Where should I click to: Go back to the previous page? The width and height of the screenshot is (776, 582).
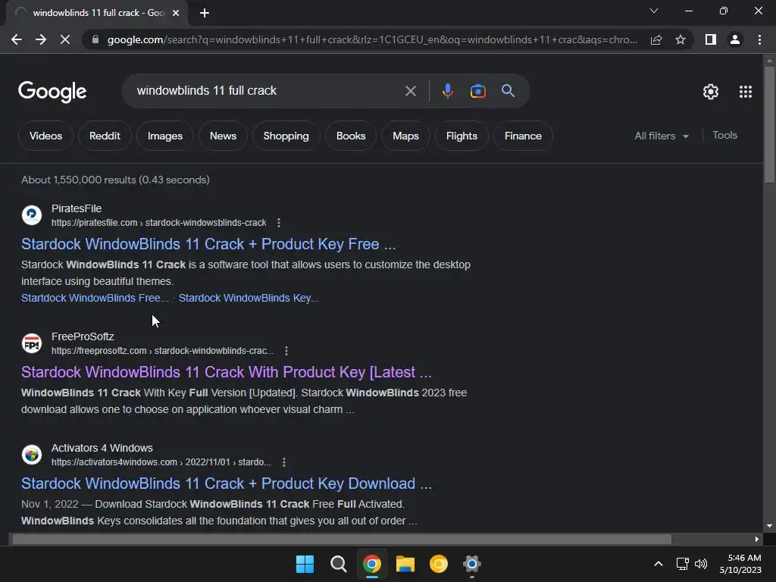(x=17, y=39)
